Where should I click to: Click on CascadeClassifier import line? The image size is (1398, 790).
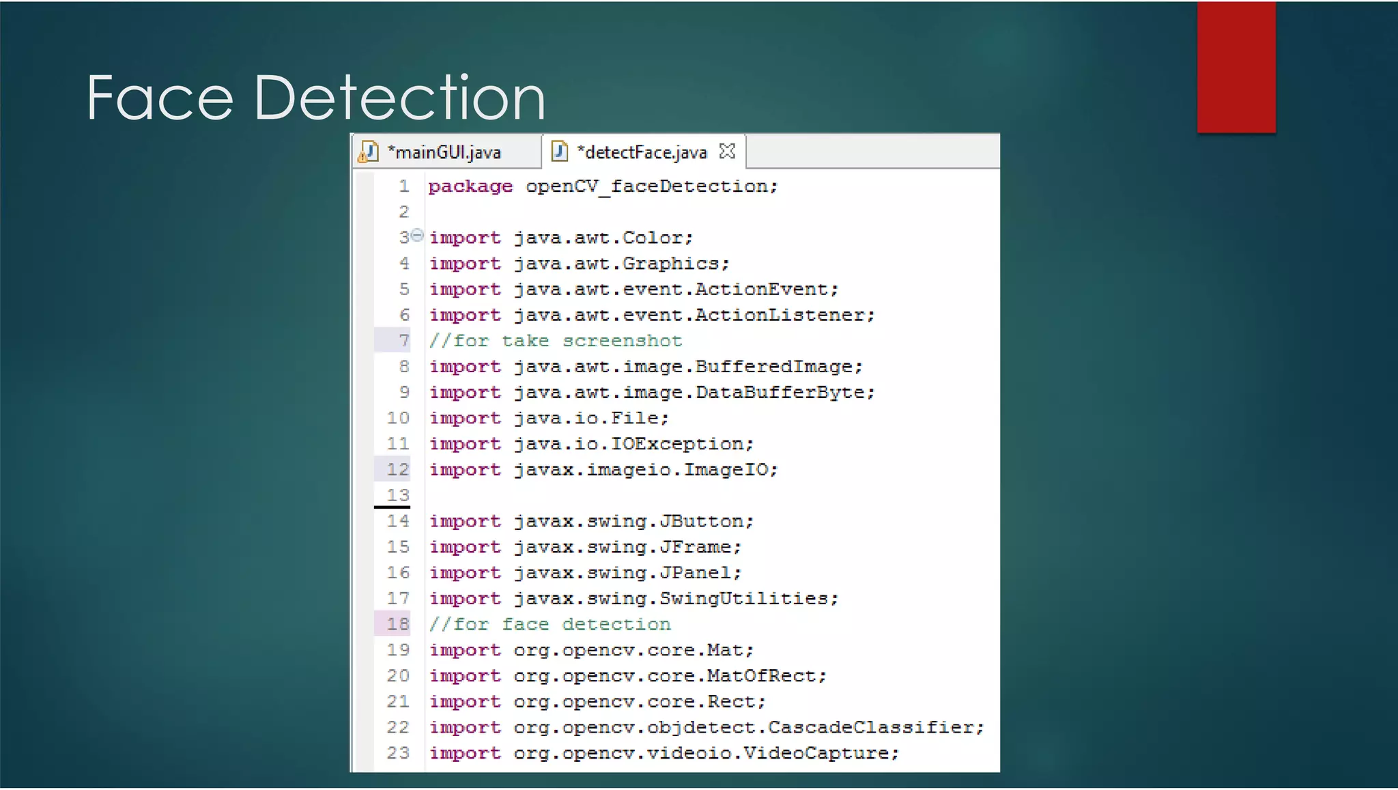coord(707,727)
